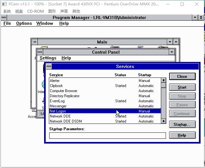Open the 其他 menu in PCem
The image size is (205, 168).
pos(76,11)
